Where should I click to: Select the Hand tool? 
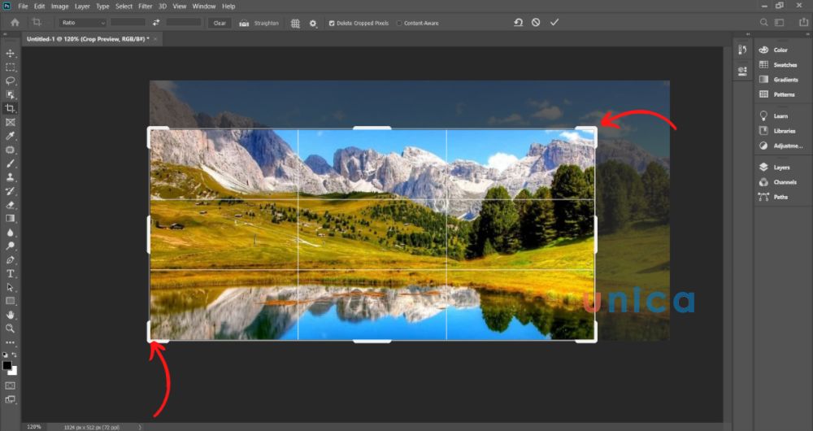(10, 315)
